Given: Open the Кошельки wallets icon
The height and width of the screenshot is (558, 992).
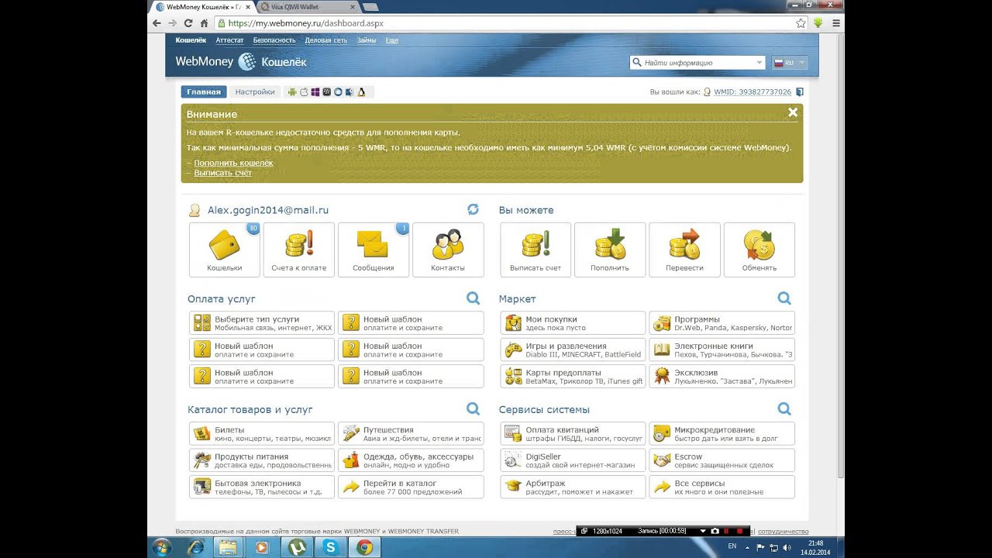Looking at the screenshot, I should [x=224, y=250].
